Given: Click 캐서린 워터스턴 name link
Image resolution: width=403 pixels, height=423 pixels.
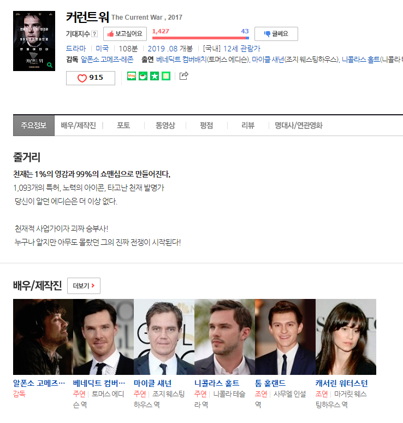Looking at the screenshot, I should pyautogui.click(x=341, y=383).
